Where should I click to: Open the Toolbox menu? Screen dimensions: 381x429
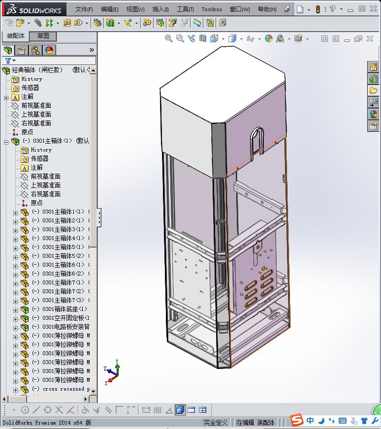click(212, 9)
